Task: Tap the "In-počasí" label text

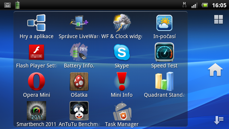Action: coord(164,37)
